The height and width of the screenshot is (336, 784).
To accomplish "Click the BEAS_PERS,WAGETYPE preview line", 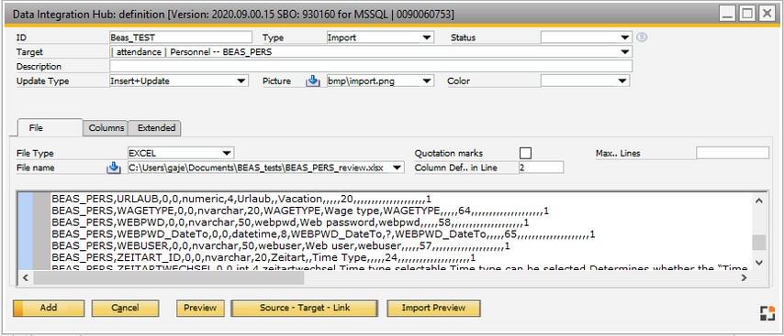I will point(300,211).
